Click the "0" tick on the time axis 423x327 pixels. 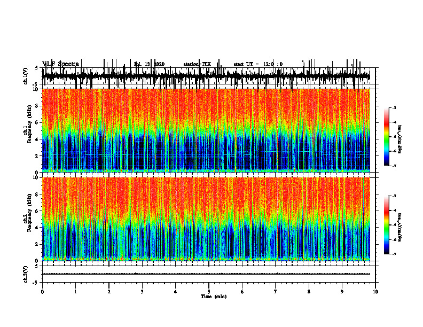click(x=42, y=292)
